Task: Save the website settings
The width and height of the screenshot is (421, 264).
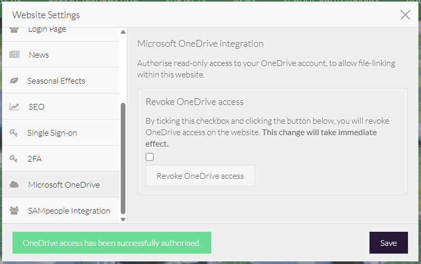Action: point(388,243)
